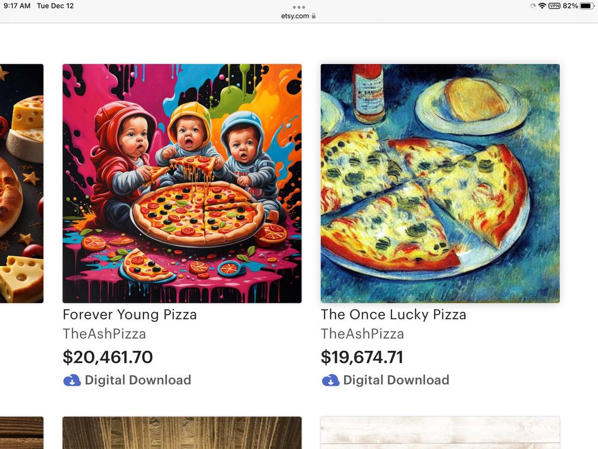598x449 pixels.
Task: Click the cloud download icon under The Once Lucky Pizza
Action: pos(330,380)
